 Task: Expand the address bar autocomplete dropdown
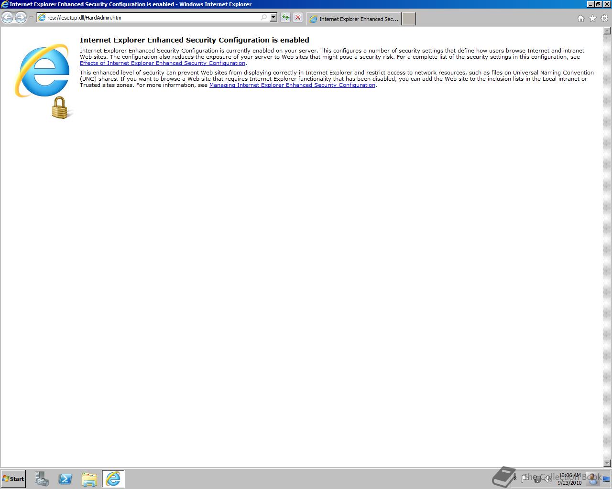(x=273, y=18)
